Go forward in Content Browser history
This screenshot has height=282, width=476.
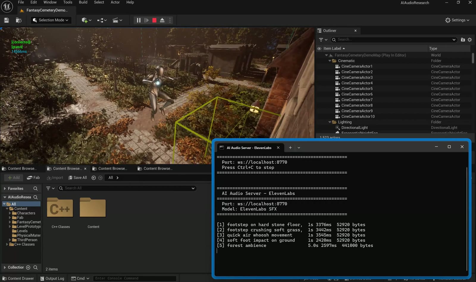tap(100, 178)
